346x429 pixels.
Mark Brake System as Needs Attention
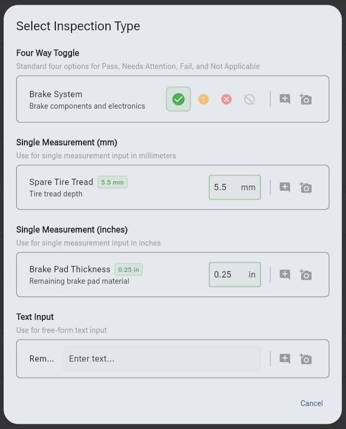tap(204, 99)
